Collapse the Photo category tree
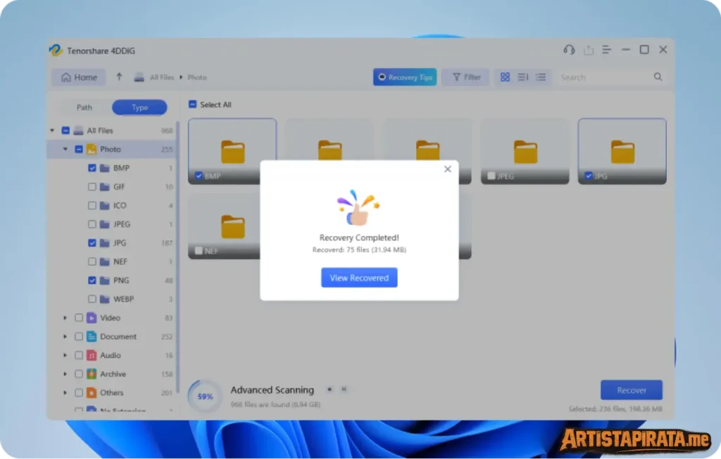This screenshot has height=459, width=721. pos(65,149)
